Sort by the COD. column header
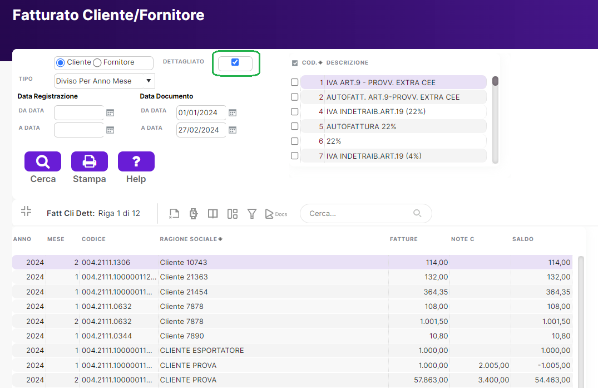 click(x=312, y=62)
